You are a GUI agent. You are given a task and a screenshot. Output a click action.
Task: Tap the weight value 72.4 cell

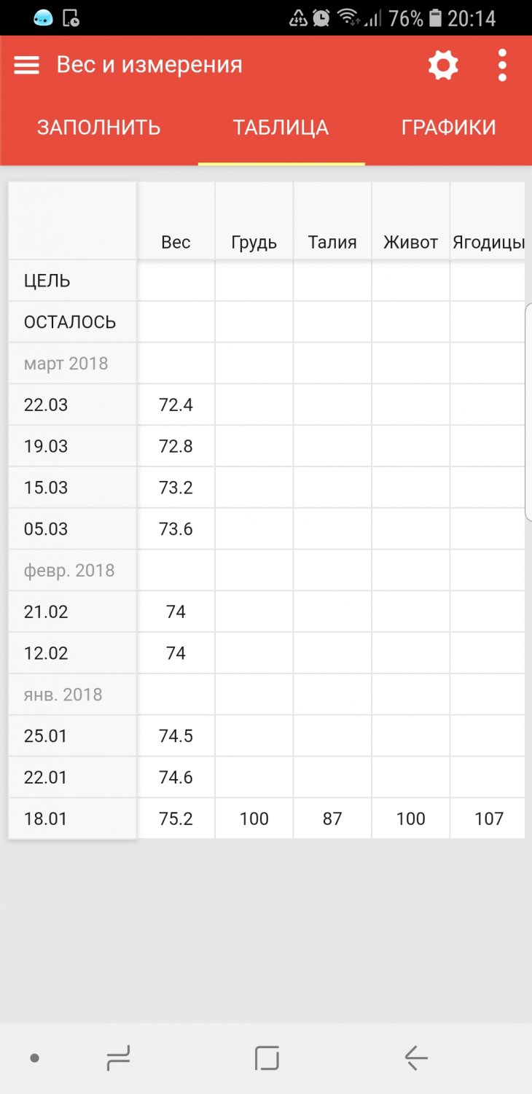(176, 405)
